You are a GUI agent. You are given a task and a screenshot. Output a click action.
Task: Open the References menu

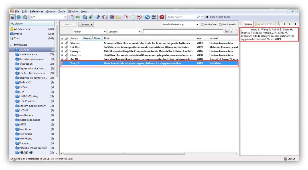[36, 11]
